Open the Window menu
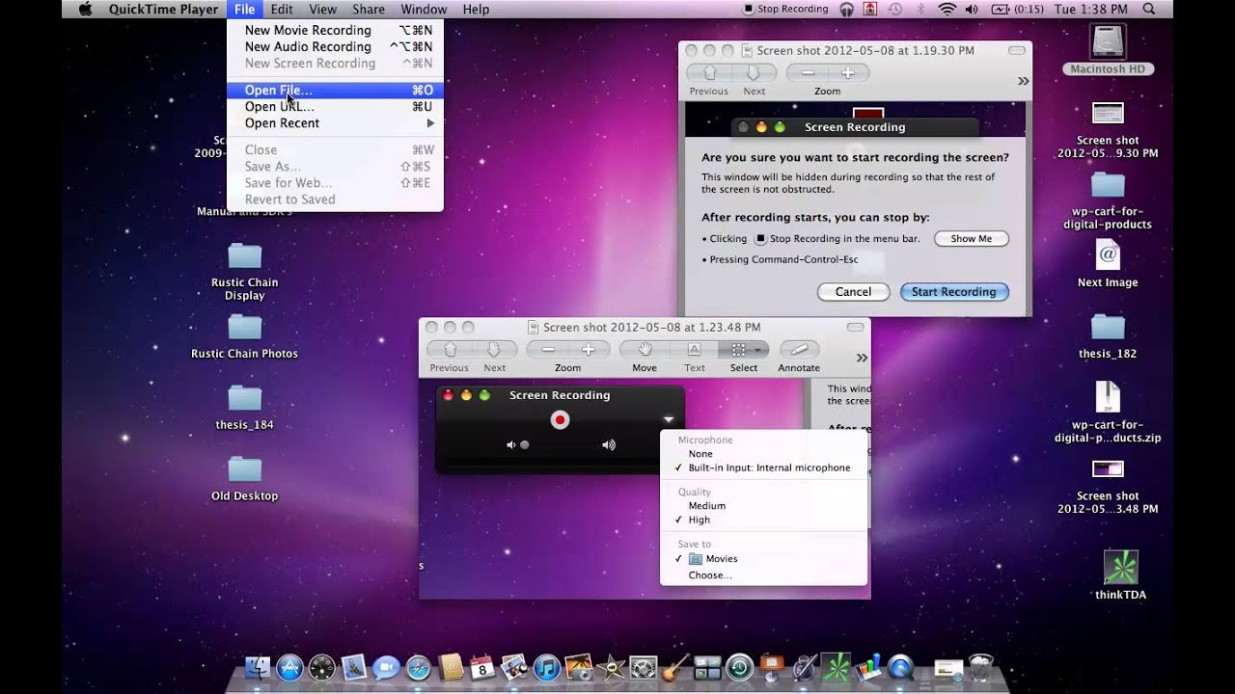The width and height of the screenshot is (1235, 694). [x=424, y=9]
